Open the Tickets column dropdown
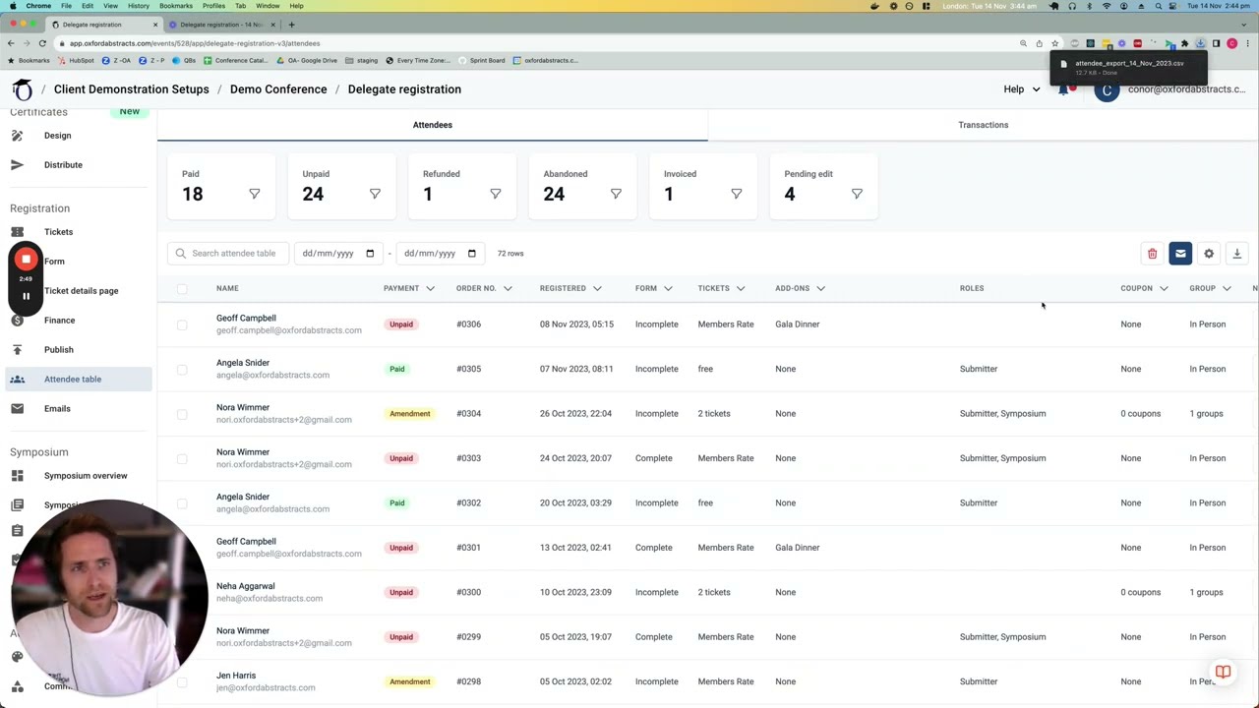The width and height of the screenshot is (1259, 708). 741,288
